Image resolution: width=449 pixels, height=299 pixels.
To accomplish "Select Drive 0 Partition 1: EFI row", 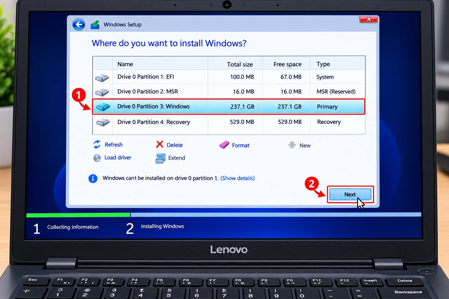I will 229,77.
